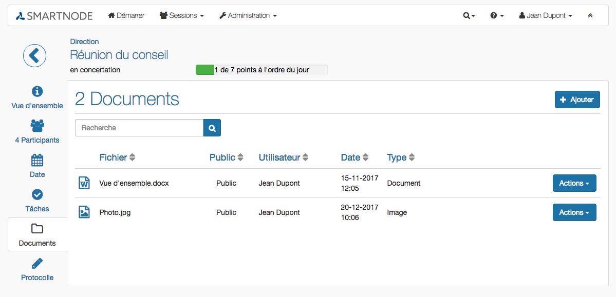Select the Documents sidebar tab
Viewport: 616px width, 297px height.
click(x=38, y=234)
